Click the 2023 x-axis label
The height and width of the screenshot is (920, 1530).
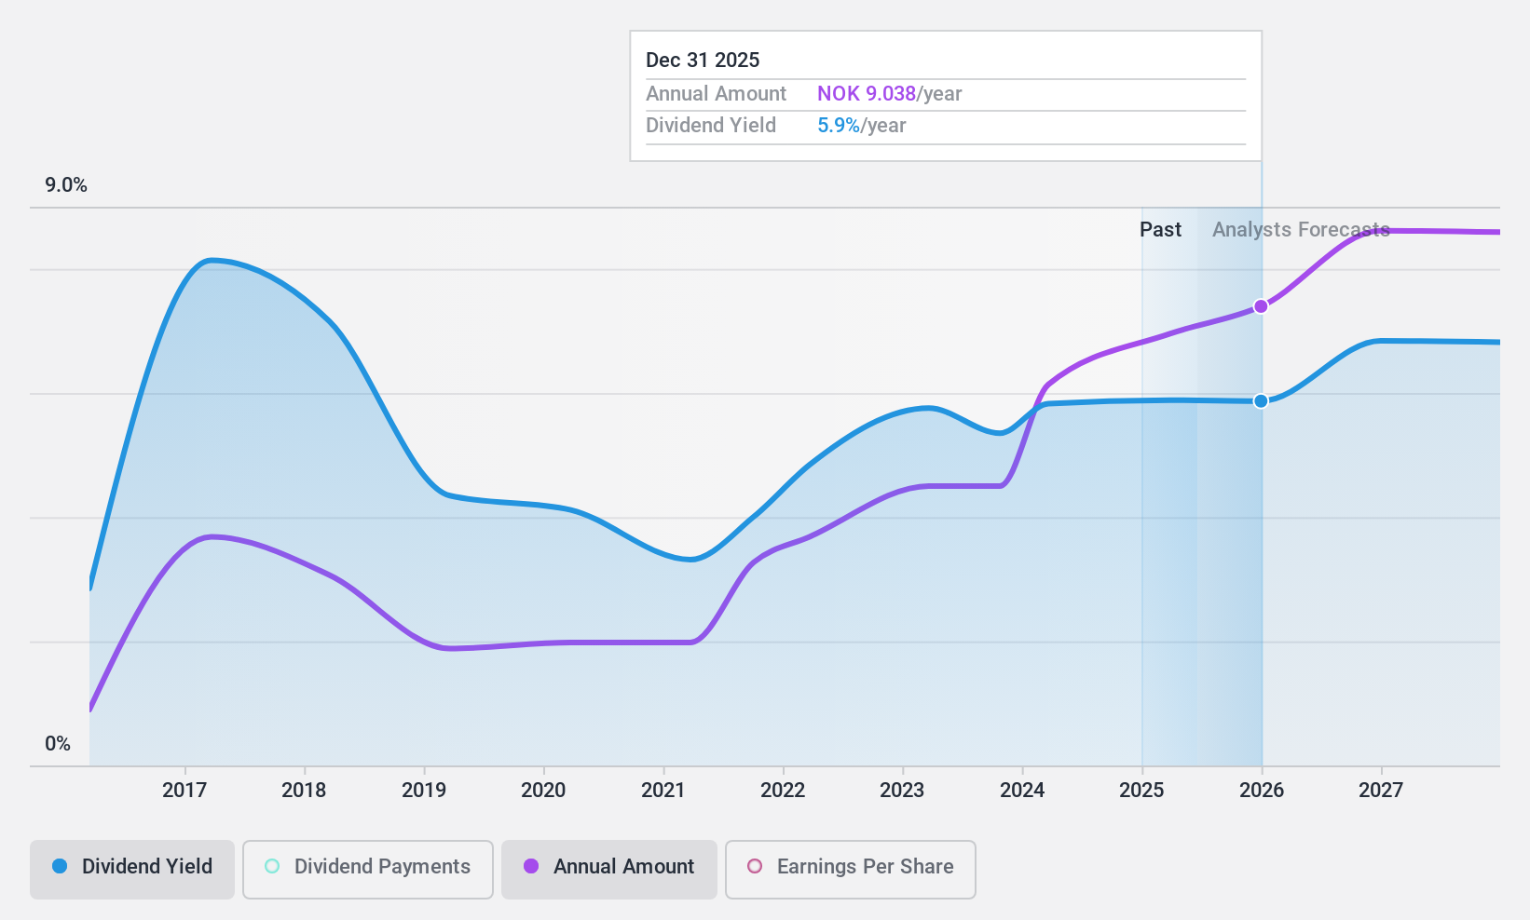902,791
